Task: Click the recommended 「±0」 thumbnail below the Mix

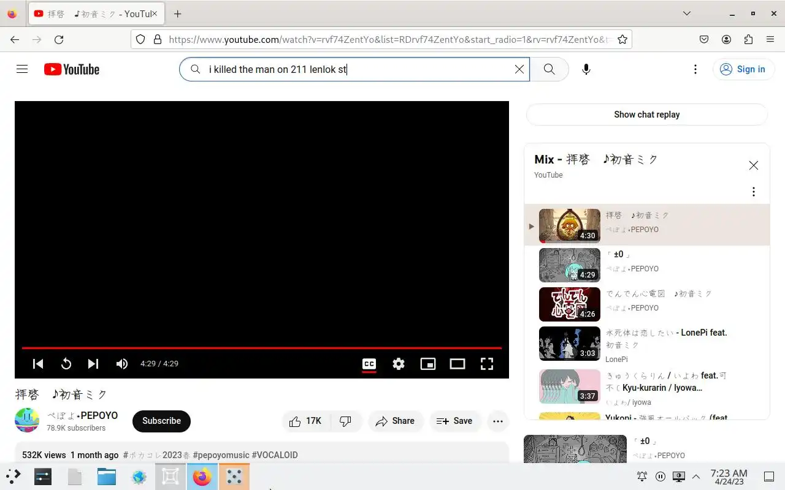Action: (x=575, y=449)
